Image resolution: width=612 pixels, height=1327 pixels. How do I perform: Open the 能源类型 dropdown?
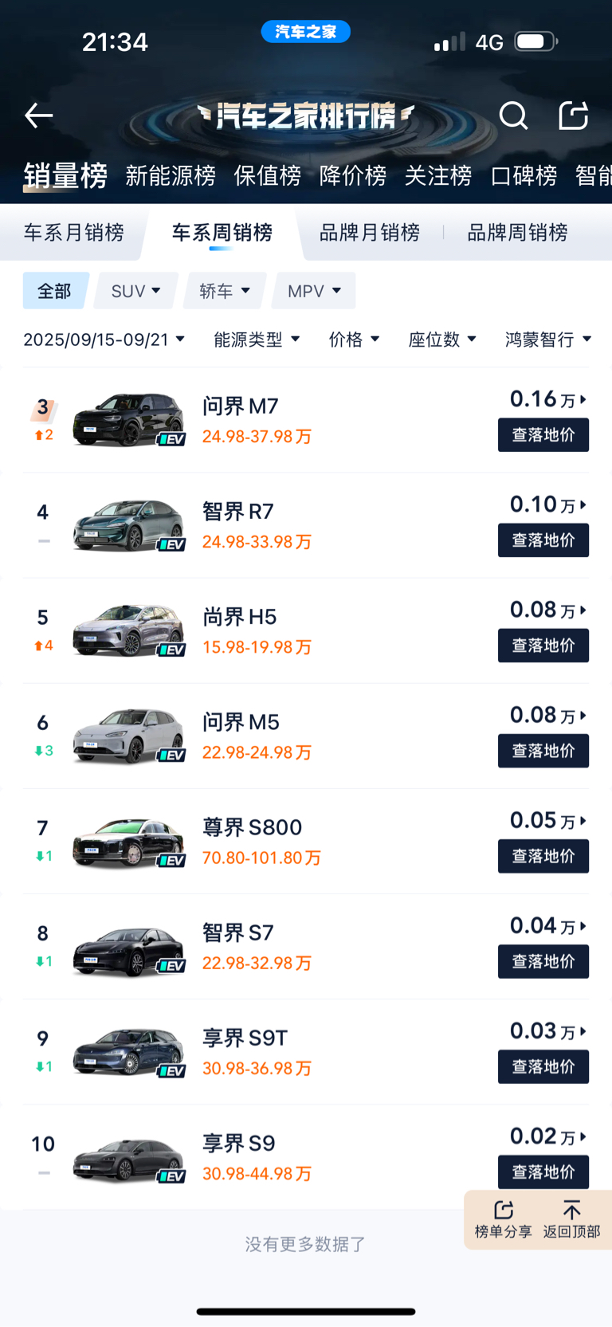point(257,340)
